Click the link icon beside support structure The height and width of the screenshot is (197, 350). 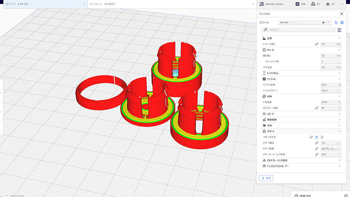(316, 143)
